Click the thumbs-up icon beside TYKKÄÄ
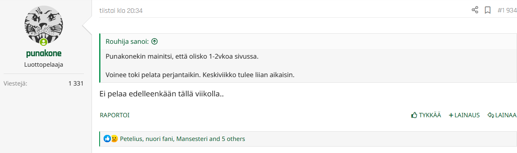Viewport: 517px width, 153px height. pyautogui.click(x=414, y=115)
